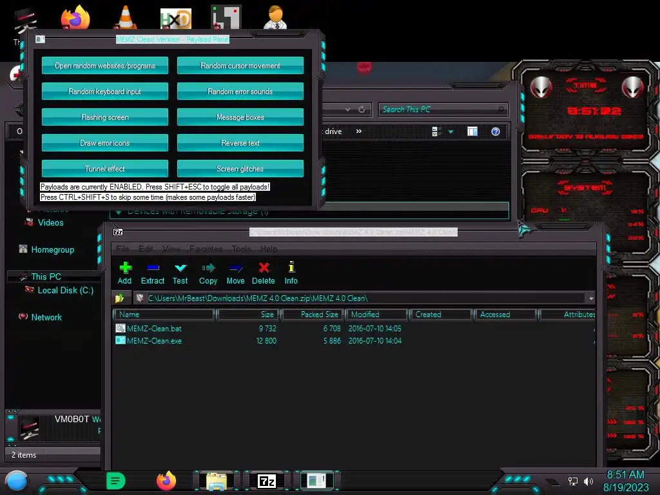Toggle Open random websites/programs payload
Image resolution: width=660 pixels, height=495 pixels.
coord(105,66)
